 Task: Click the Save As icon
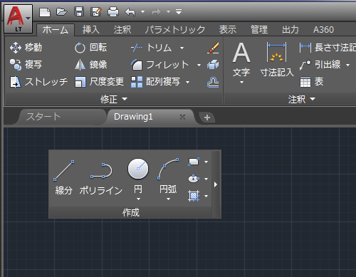[96, 11]
